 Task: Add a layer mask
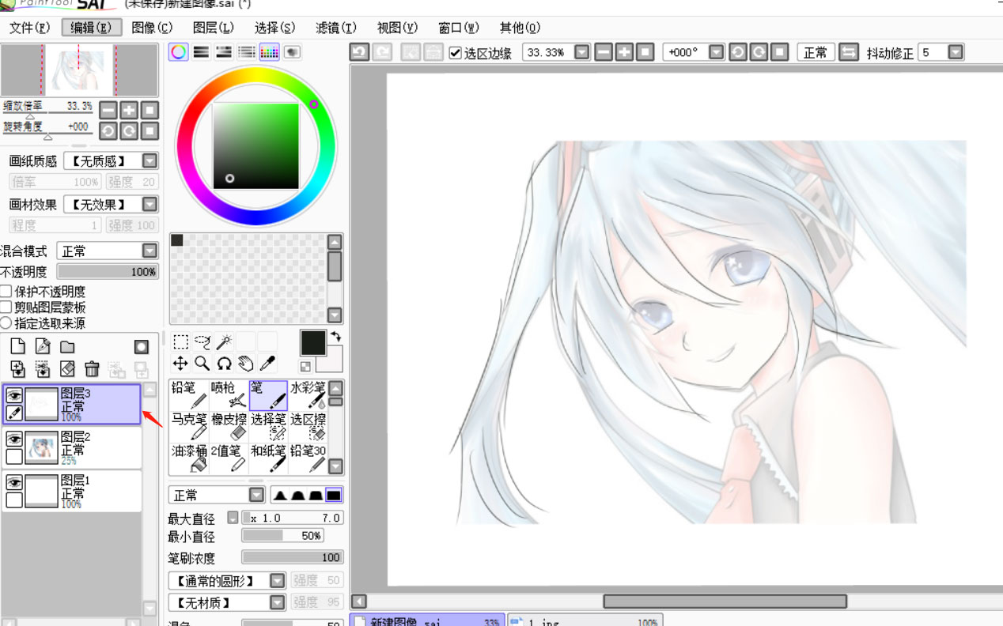pos(141,346)
